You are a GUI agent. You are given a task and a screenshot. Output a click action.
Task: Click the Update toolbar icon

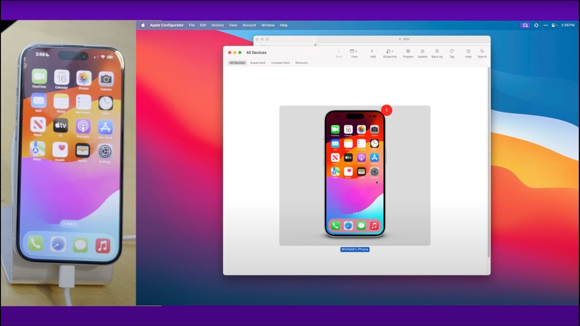click(x=422, y=52)
